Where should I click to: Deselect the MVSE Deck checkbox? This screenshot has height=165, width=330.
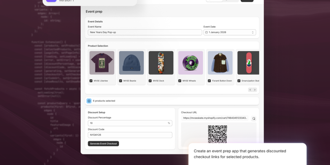pyautogui.click(x=150, y=81)
